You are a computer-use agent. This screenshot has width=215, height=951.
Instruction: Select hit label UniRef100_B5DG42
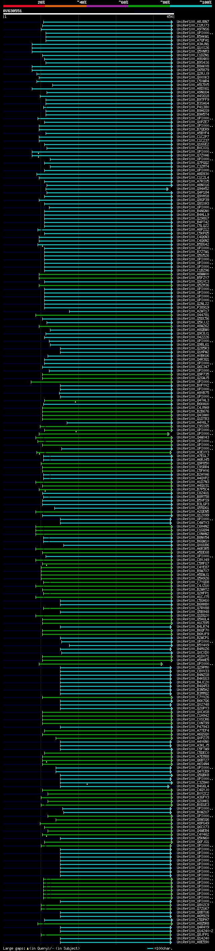[x=193, y=244]
